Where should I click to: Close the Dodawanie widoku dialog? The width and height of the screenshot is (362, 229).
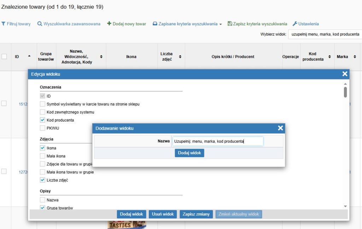pyautogui.click(x=280, y=128)
